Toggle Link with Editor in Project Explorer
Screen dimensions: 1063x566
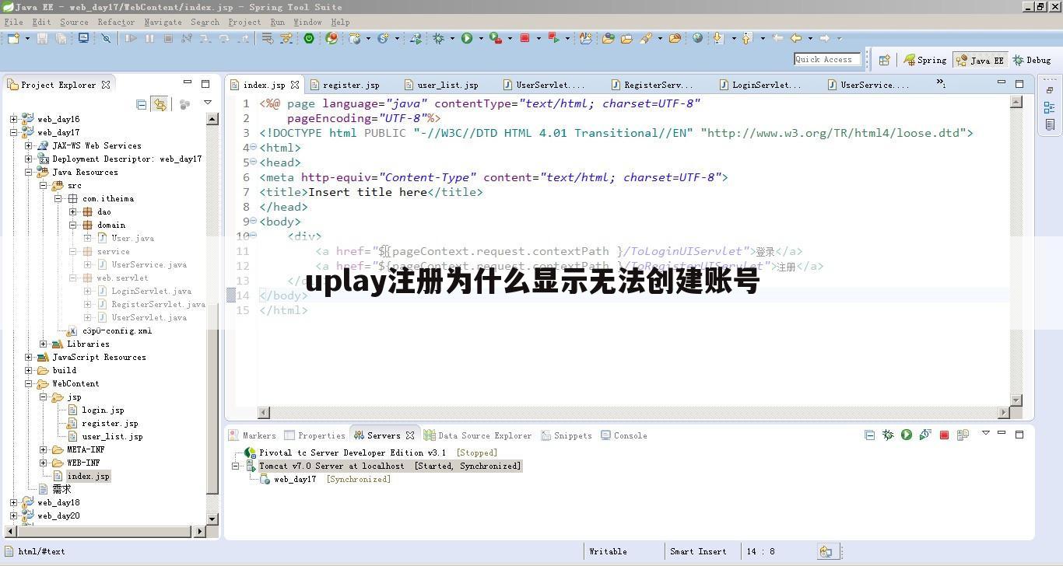pyautogui.click(x=160, y=103)
